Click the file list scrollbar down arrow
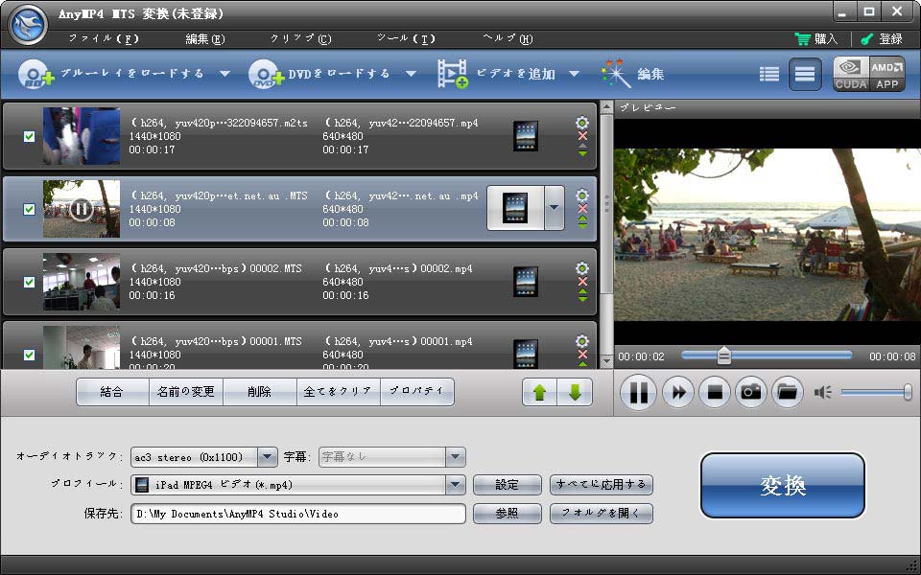This screenshot has height=575, width=921. pyautogui.click(x=606, y=361)
